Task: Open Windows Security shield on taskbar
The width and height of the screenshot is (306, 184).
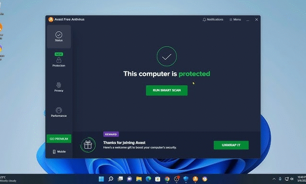Action: (186, 179)
